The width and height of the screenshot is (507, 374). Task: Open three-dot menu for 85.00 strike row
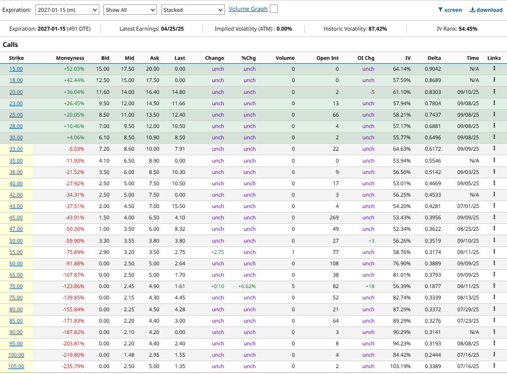click(x=494, y=320)
